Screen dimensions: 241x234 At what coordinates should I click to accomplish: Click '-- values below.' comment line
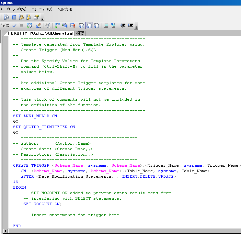(33, 72)
